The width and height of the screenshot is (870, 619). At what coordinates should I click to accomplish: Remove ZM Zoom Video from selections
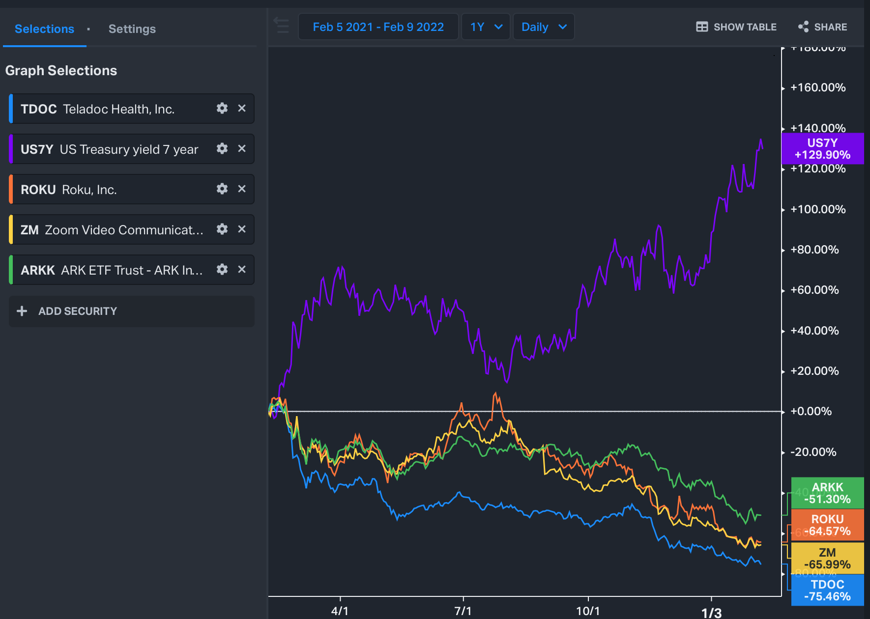(x=242, y=229)
